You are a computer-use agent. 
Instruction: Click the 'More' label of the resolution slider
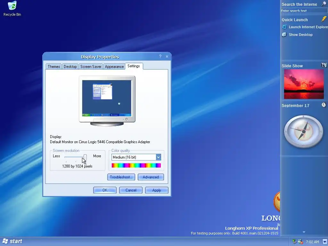(x=97, y=156)
